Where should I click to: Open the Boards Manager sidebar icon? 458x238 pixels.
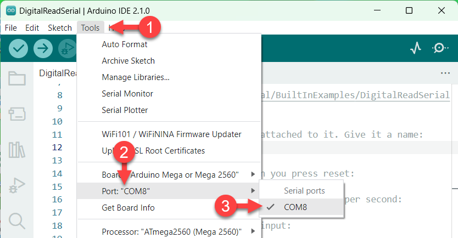[x=17, y=114]
